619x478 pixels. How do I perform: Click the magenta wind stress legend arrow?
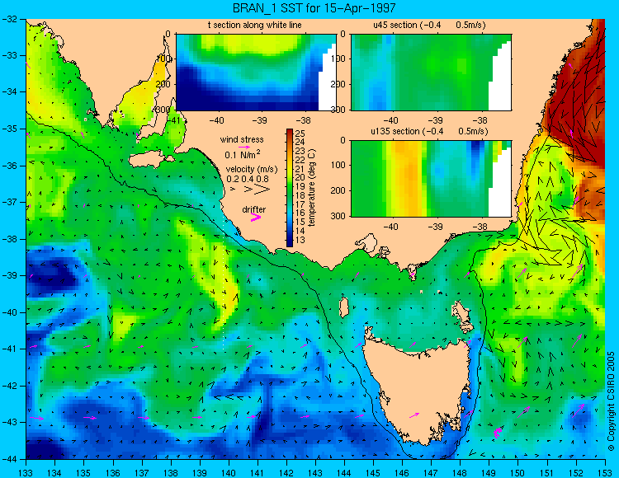coord(244,147)
